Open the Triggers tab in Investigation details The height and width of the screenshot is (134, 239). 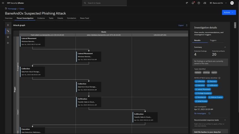coord(213,41)
